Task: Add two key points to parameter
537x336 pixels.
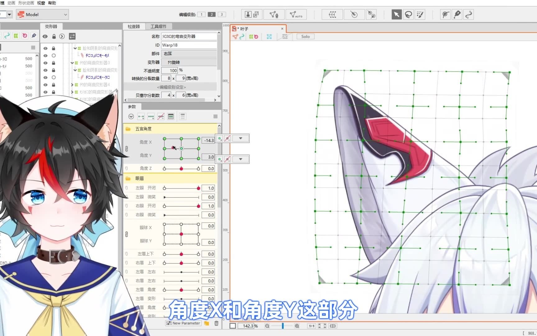Action: coord(141,117)
